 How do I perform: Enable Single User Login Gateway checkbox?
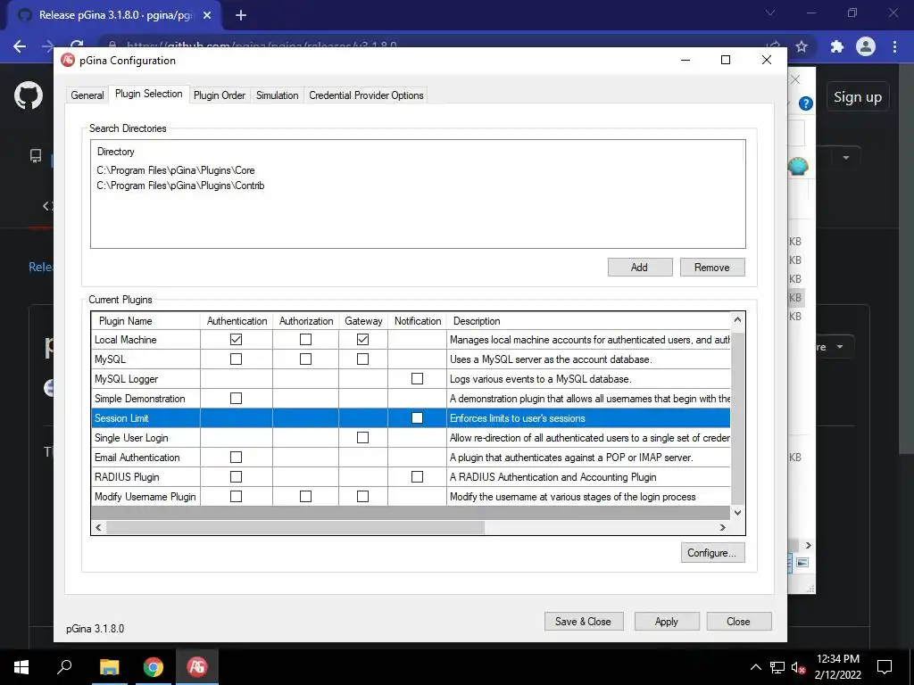pyautogui.click(x=362, y=437)
